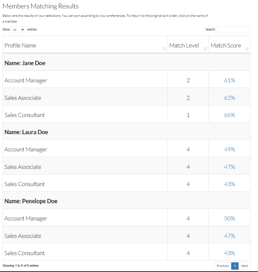Select page 1 in pagination
258x272 pixels.
235,266
